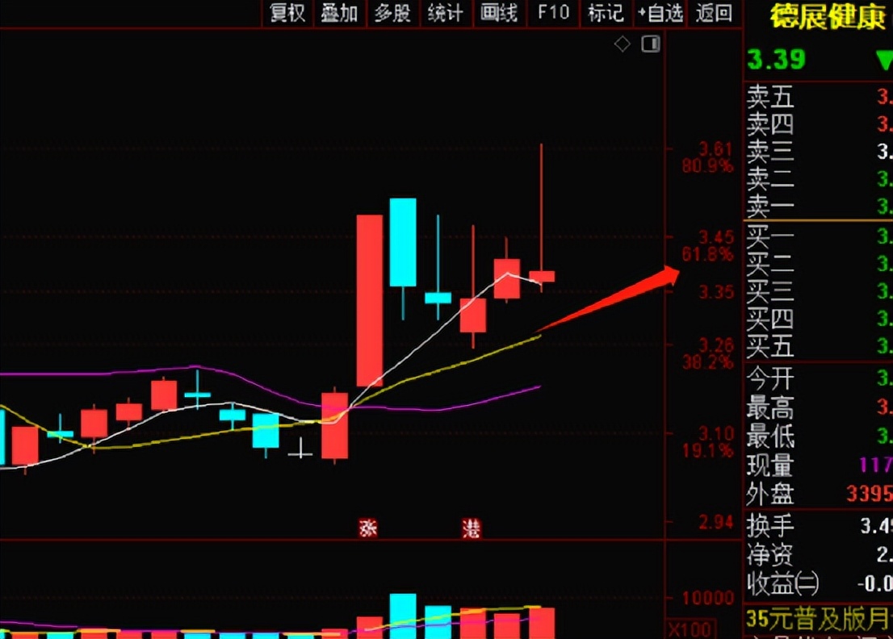The image size is (893, 639).
Task: Click the 最高 label
Action: tap(770, 407)
